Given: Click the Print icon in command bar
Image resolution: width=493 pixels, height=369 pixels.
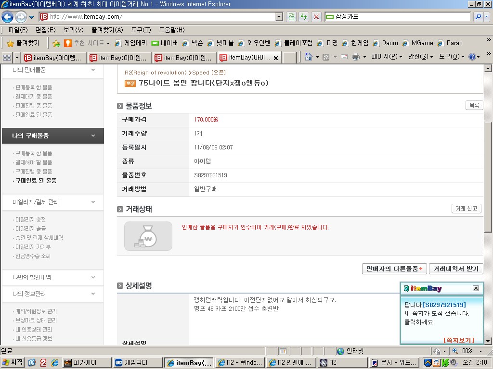Looking at the screenshot, I should click(x=355, y=57).
